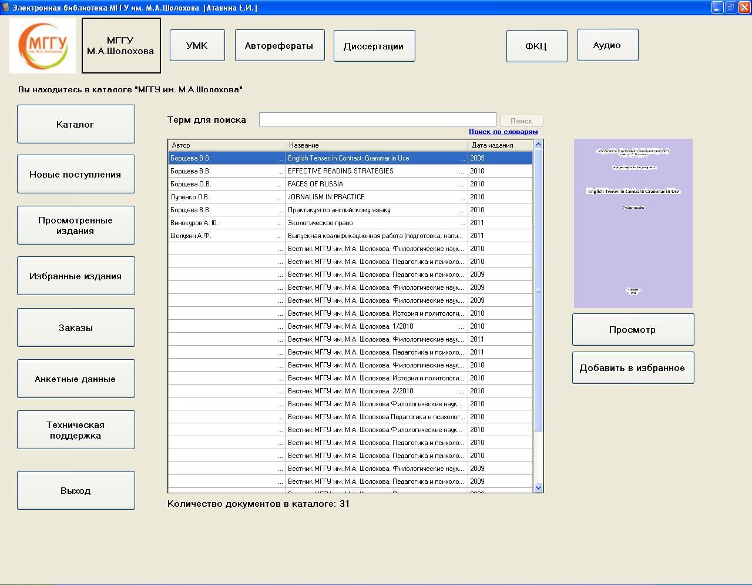The height and width of the screenshot is (585, 752).
Task: Open the Поиск по словарям link
Action: [x=503, y=132]
